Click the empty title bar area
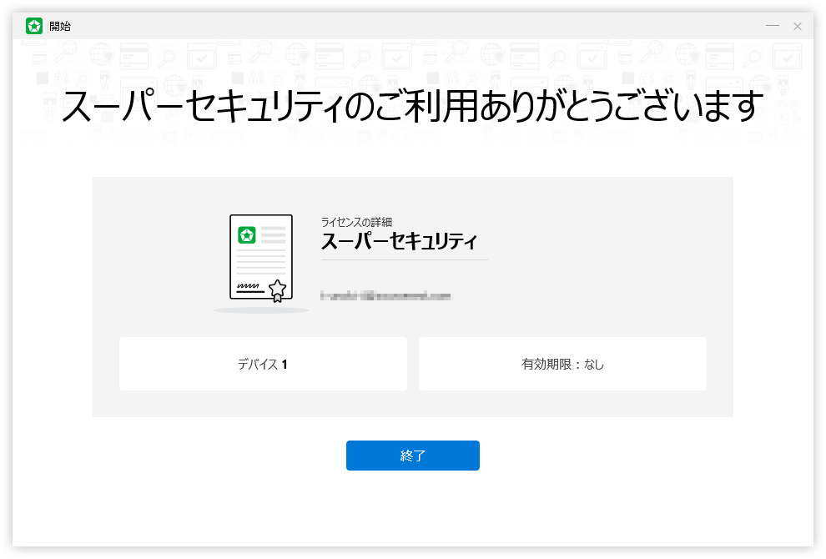Image resolution: width=826 pixels, height=559 pixels. (417, 26)
